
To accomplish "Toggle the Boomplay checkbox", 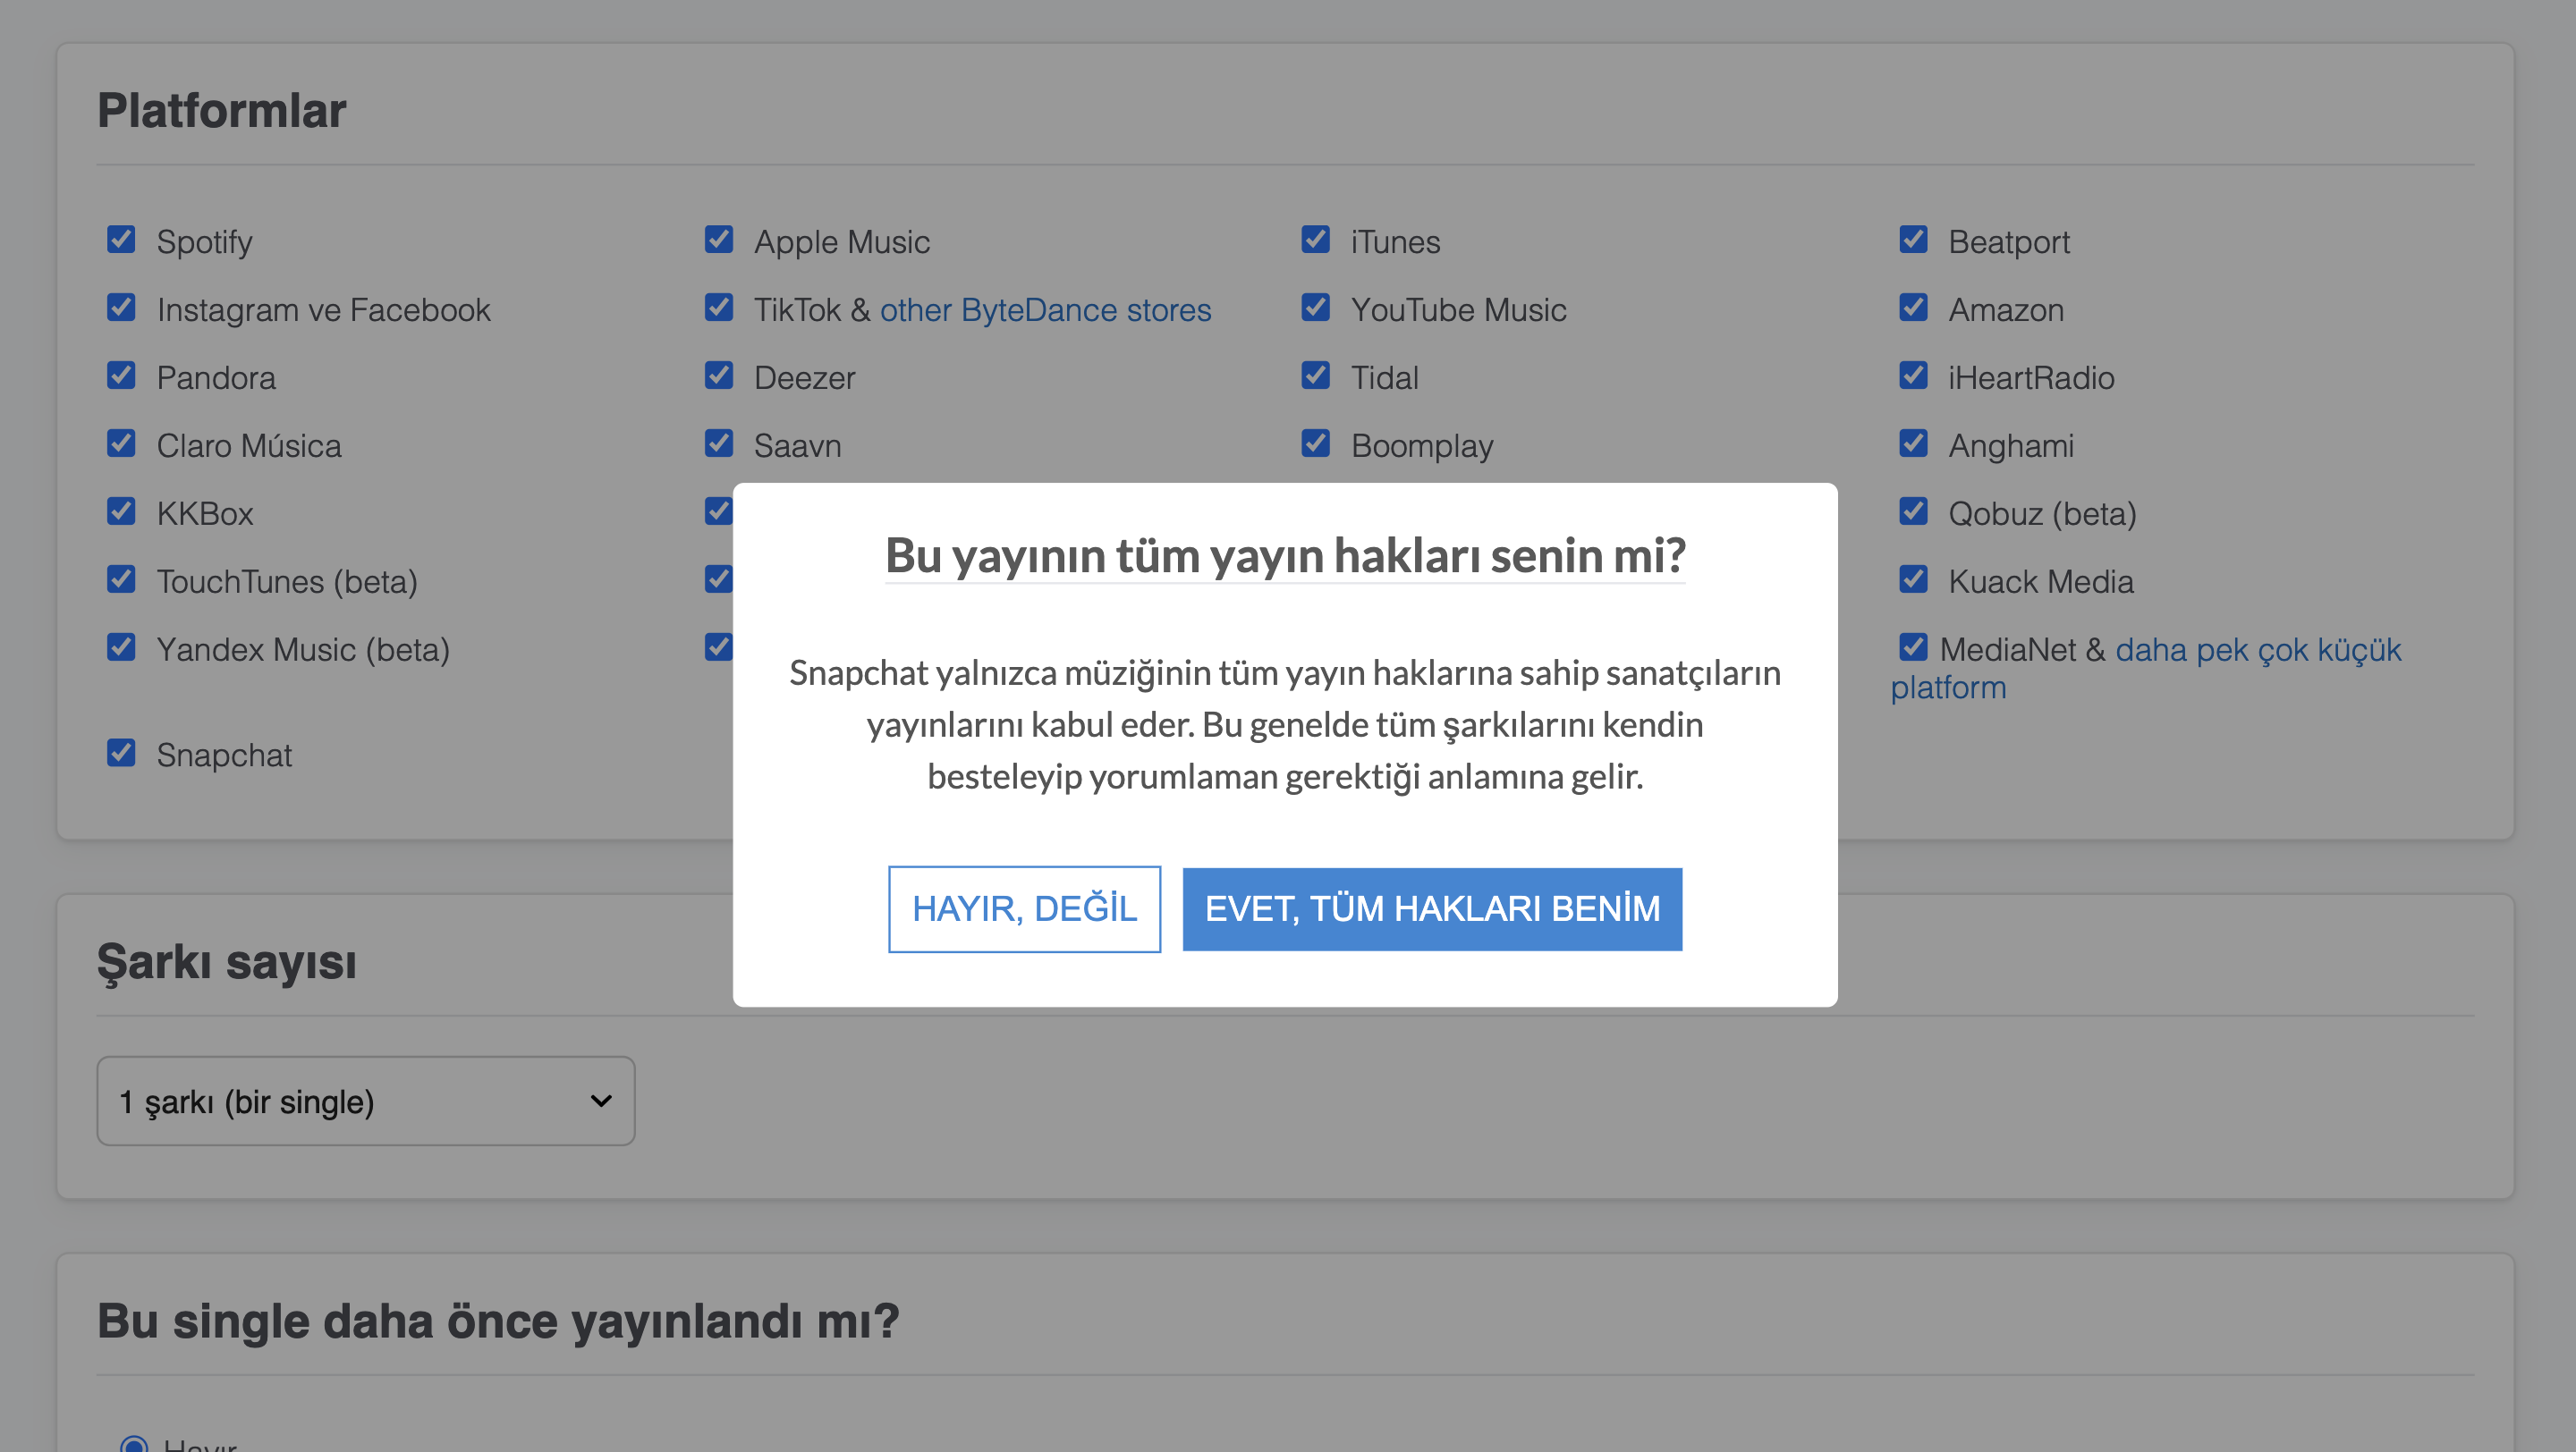I will coord(1316,443).
